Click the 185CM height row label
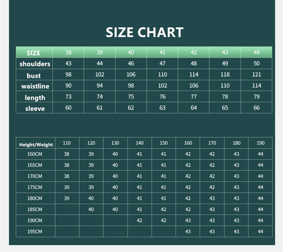Screen dimensions: 283x252 pos(35,209)
